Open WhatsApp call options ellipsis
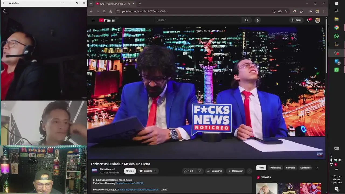Viewport: 345px width, 194px height. pyautogui.click(x=63, y=3)
